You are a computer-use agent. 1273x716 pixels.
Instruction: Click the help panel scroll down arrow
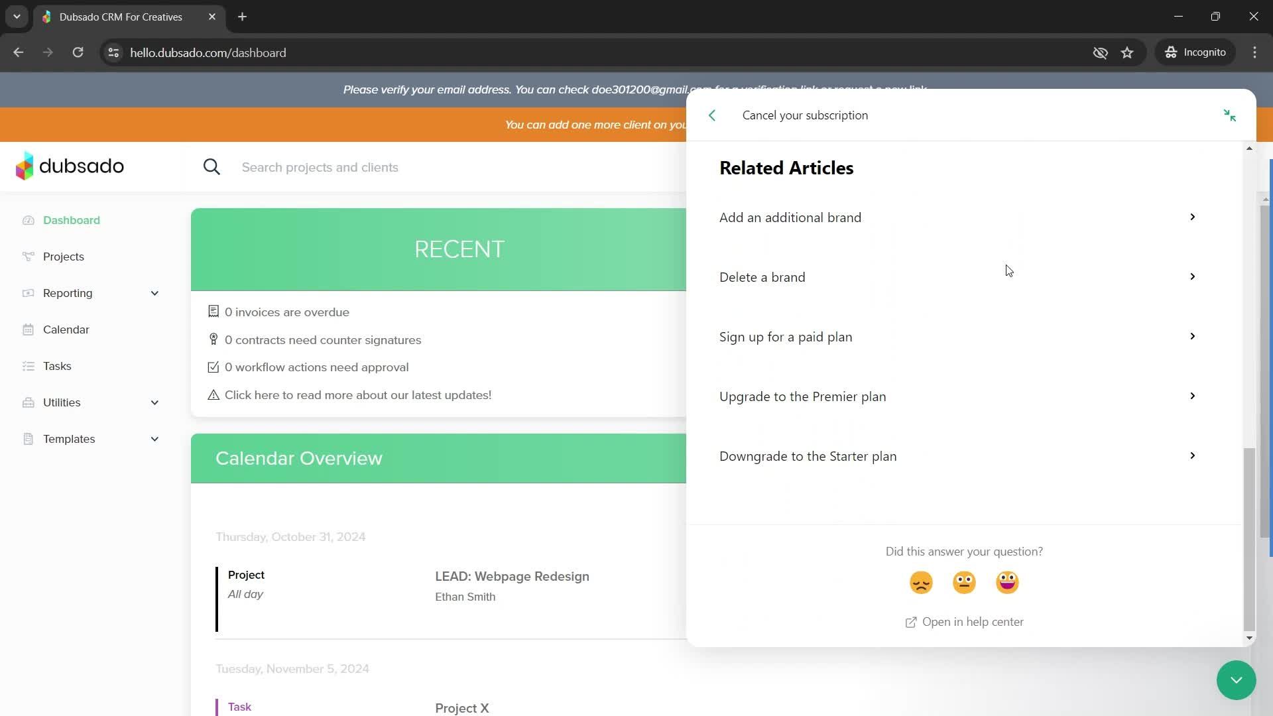coord(1249,638)
